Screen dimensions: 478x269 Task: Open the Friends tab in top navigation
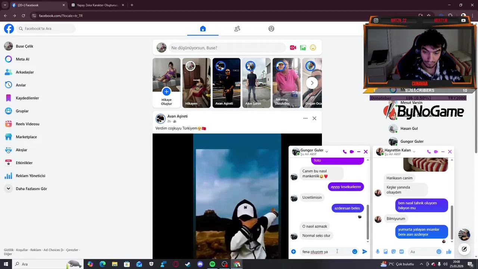[237, 29]
